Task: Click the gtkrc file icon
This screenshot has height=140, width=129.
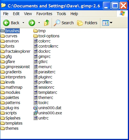Action: coord(36,62)
